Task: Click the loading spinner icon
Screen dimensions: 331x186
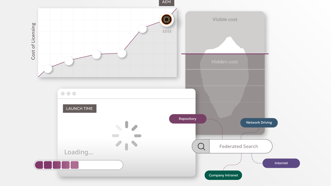Action: 127,136
